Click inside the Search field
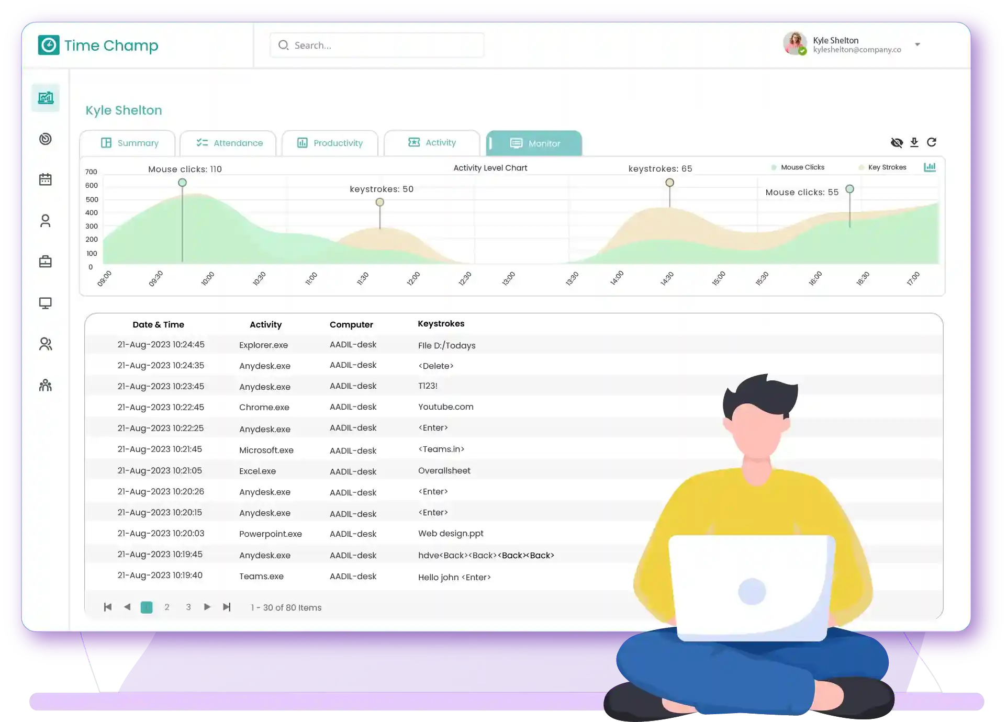This screenshot has height=722, width=1007. point(377,45)
